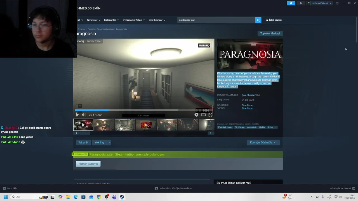Viewport: 358px width, 201px height.
Task: Open Copilot from the taskbar
Action: pyautogui.click(x=60, y=197)
